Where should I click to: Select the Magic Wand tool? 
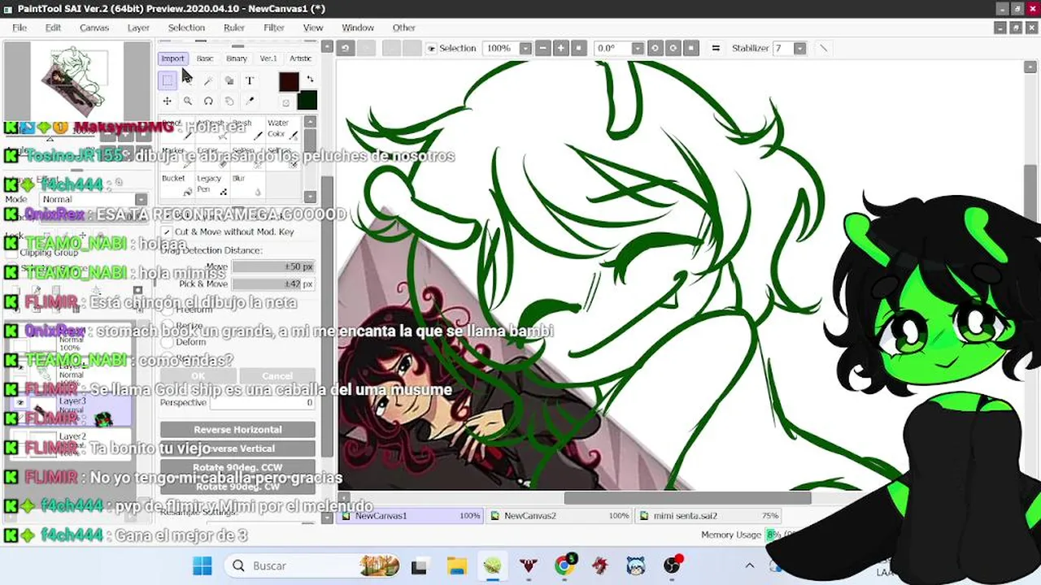coord(208,80)
